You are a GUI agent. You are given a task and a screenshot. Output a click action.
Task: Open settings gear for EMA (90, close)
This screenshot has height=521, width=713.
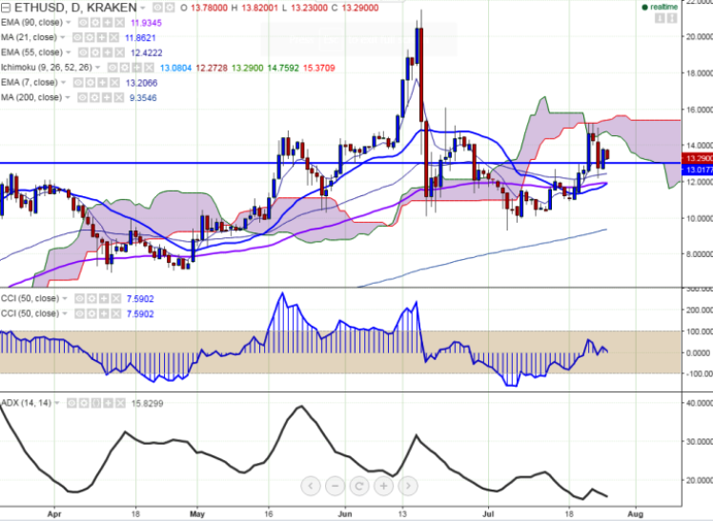point(95,23)
